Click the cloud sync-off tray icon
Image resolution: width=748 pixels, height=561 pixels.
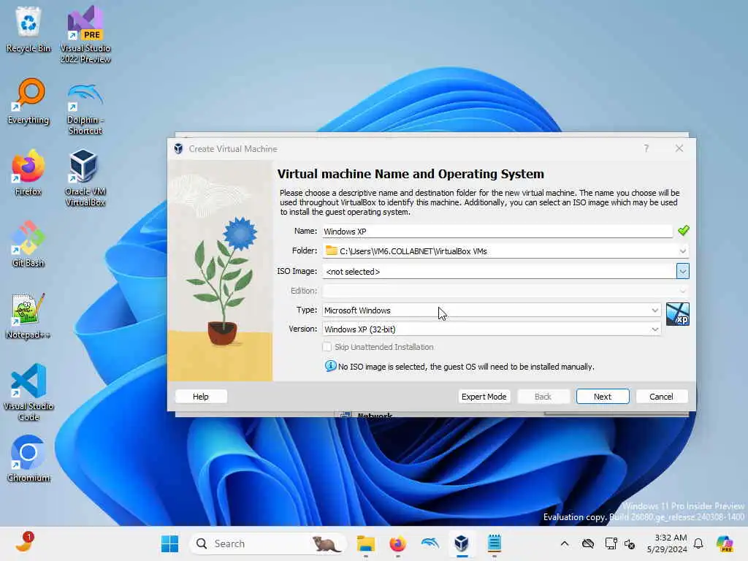[x=588, y=543]
